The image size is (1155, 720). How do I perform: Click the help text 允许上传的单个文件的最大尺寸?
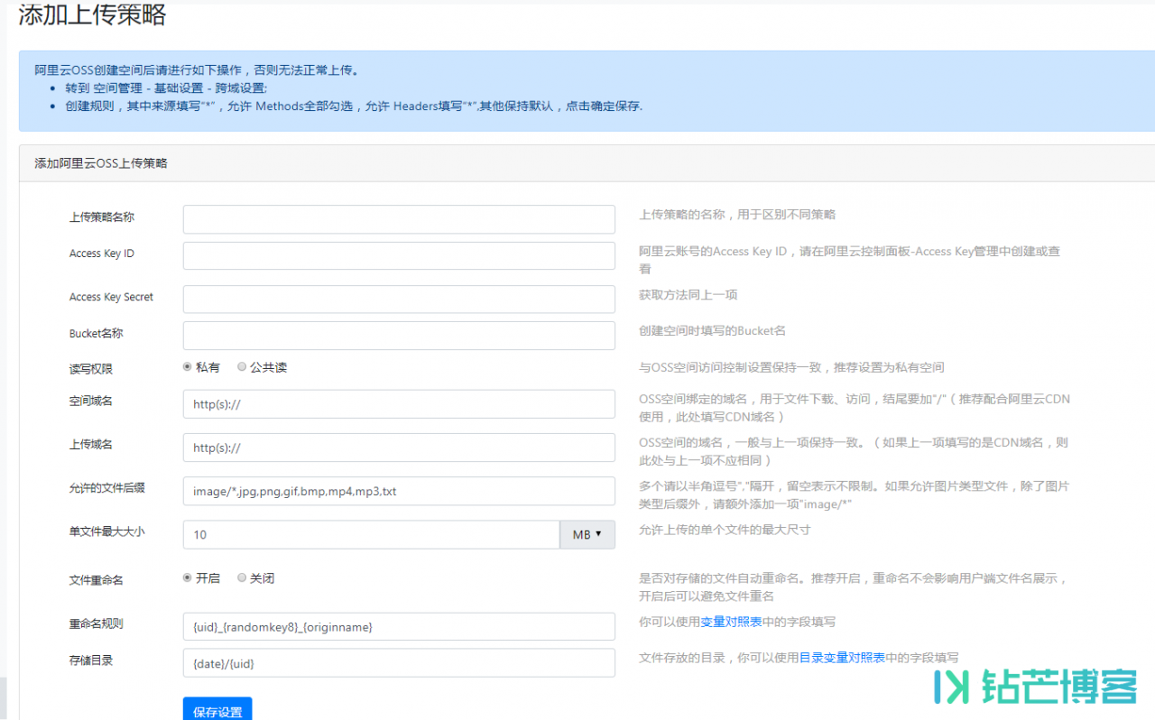[725, 530]
